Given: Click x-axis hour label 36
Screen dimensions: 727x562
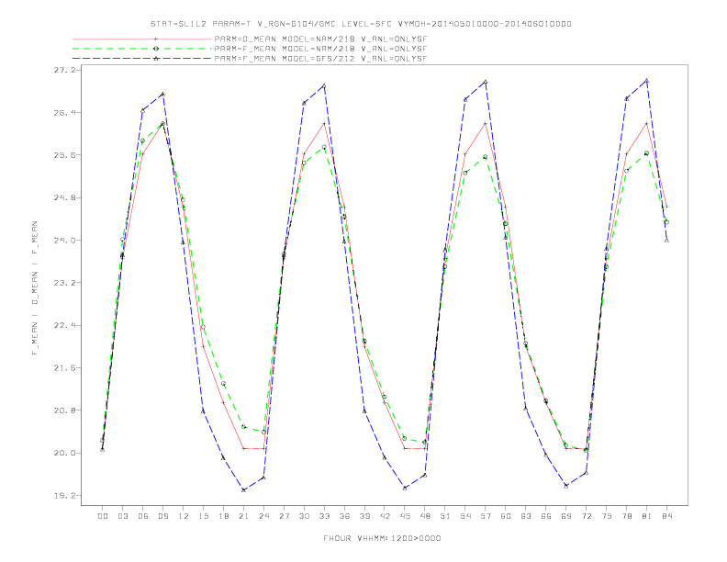Looking at the screenshot, I should pyautogui.click(x=344, y=516).
